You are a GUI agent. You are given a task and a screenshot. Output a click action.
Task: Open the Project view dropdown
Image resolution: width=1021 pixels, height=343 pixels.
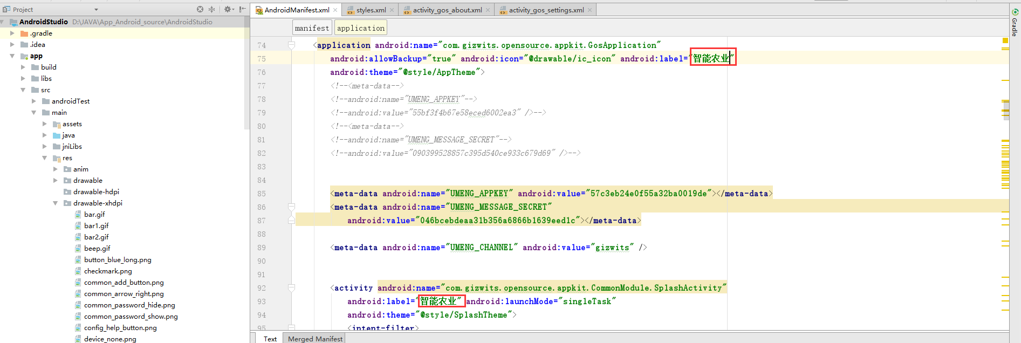coord(96,10)
